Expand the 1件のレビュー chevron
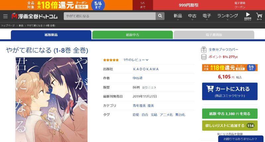This screenshot has height=142, width=265. 147,60
